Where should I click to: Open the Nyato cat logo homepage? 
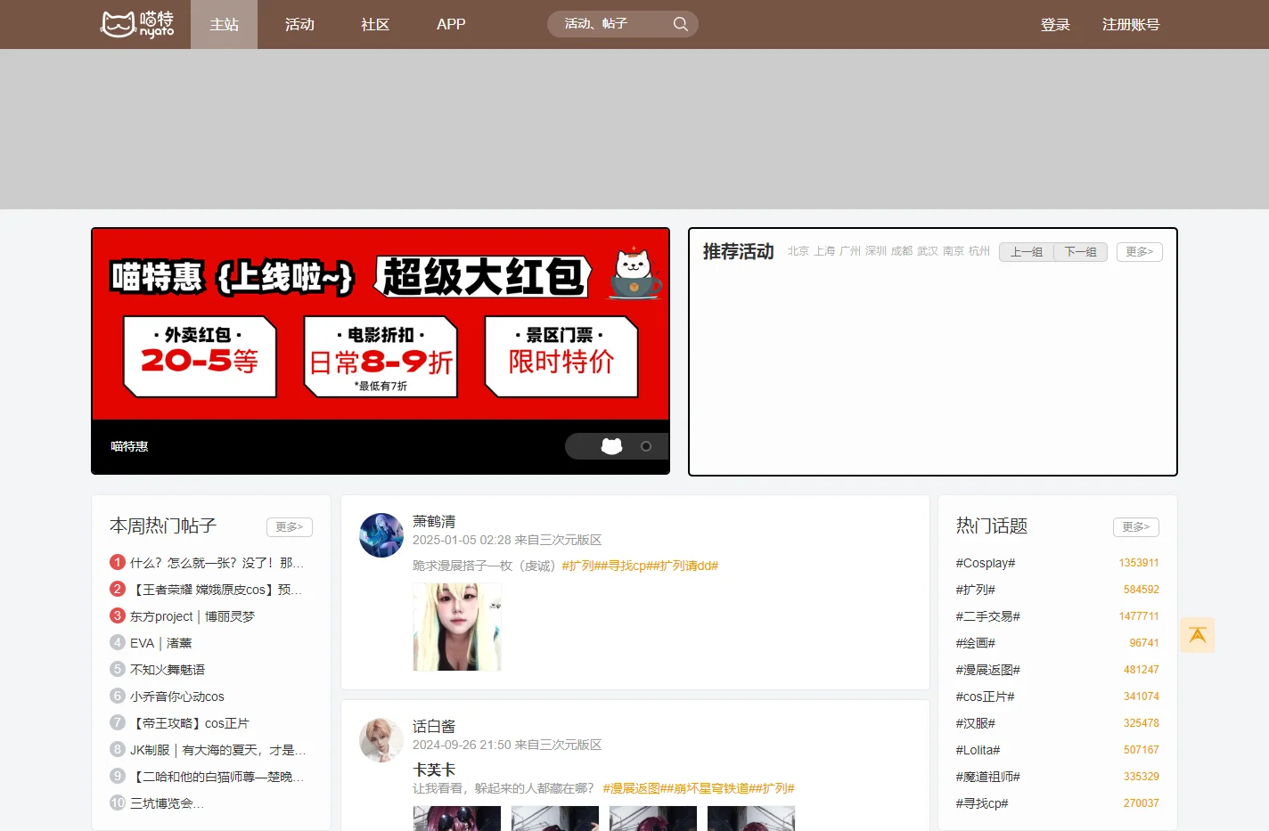(137, 24)
